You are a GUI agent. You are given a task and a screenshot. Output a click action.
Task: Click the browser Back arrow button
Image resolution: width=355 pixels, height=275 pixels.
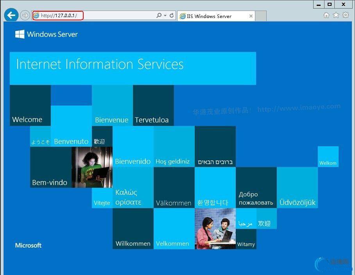pyautogui.click(x=11, y=15)
